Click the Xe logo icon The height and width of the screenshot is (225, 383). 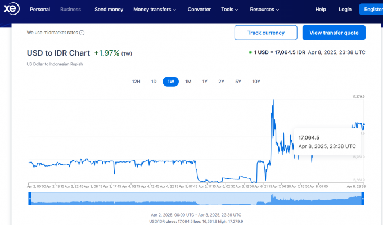pos(11,10)
